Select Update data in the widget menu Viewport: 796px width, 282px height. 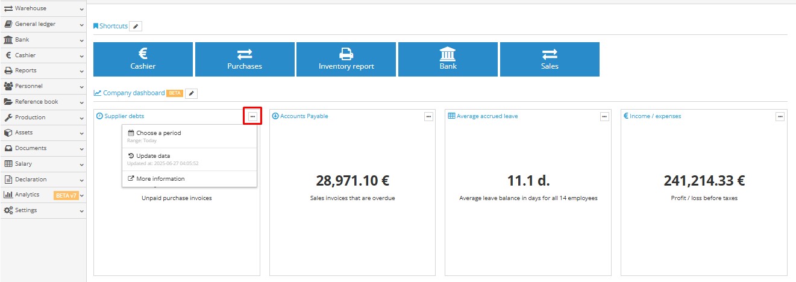coord(153,156)
